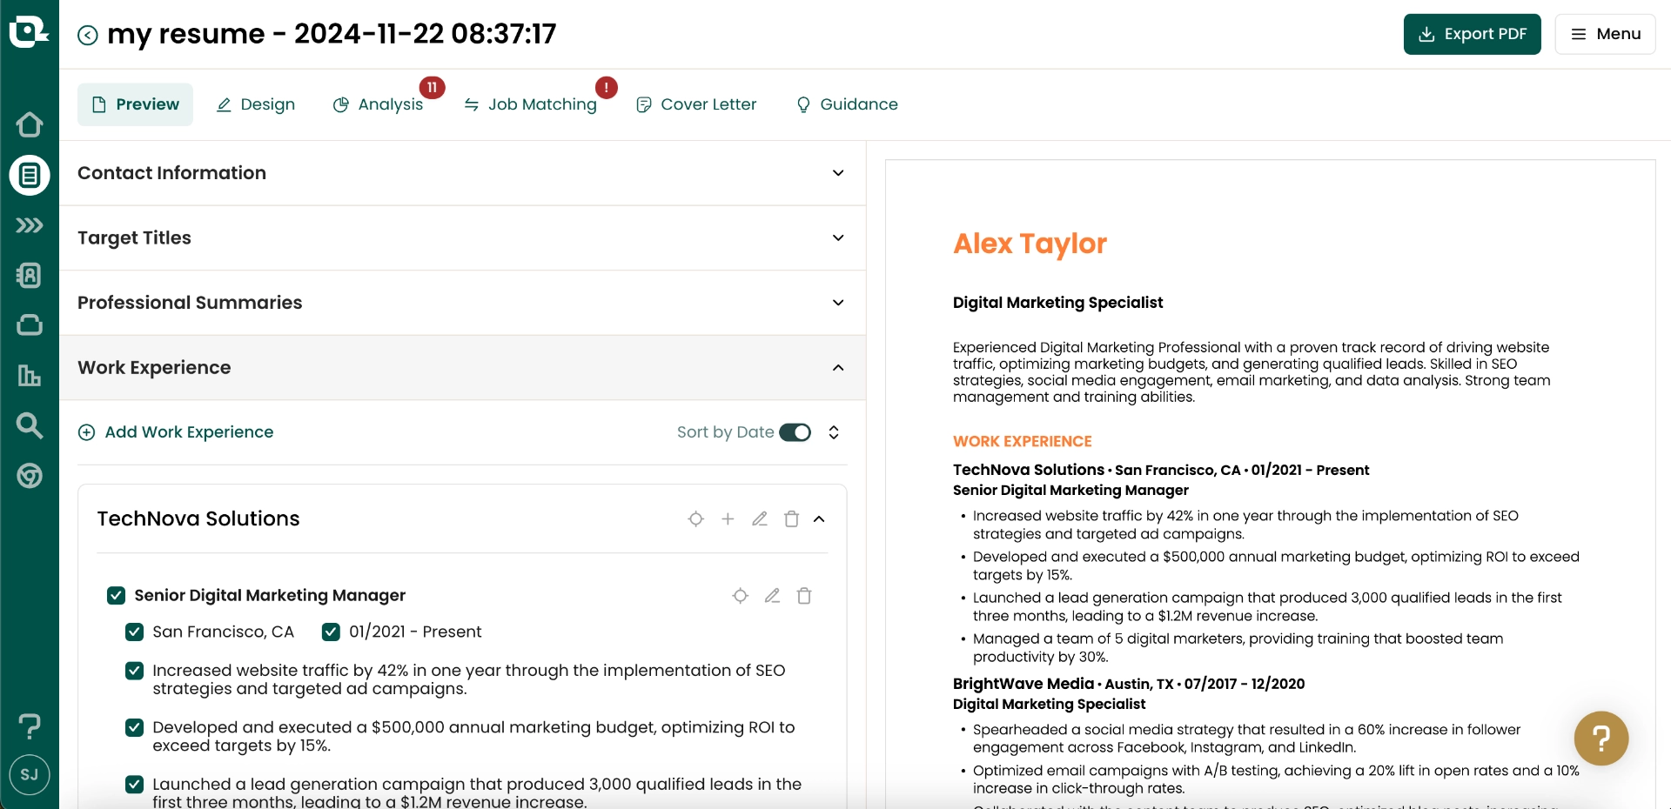Open the briefcase jobs sidebar icon

30,324
